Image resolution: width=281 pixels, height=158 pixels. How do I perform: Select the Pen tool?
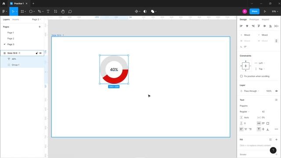pyautogui.click(x=40, y=11)
